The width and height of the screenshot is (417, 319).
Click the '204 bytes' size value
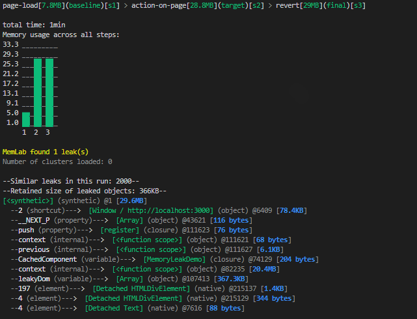(x=297, y=259)
